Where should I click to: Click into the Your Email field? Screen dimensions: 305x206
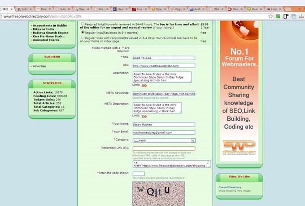[164, 132]
